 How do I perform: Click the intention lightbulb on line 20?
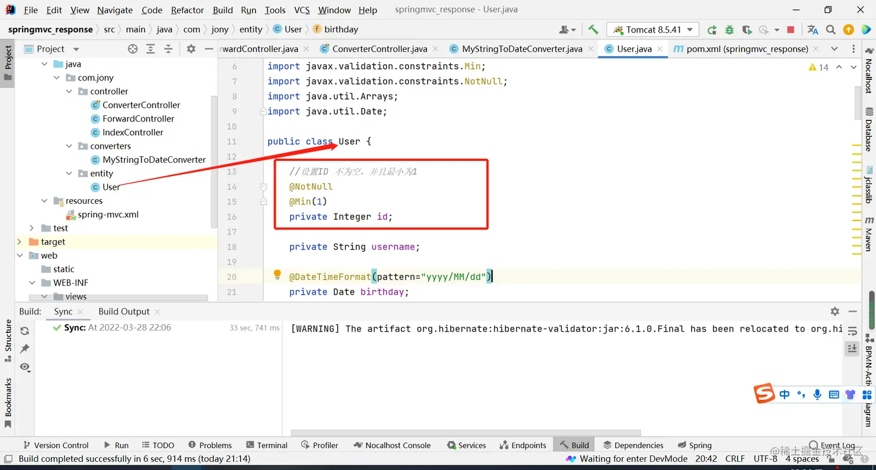277,274
